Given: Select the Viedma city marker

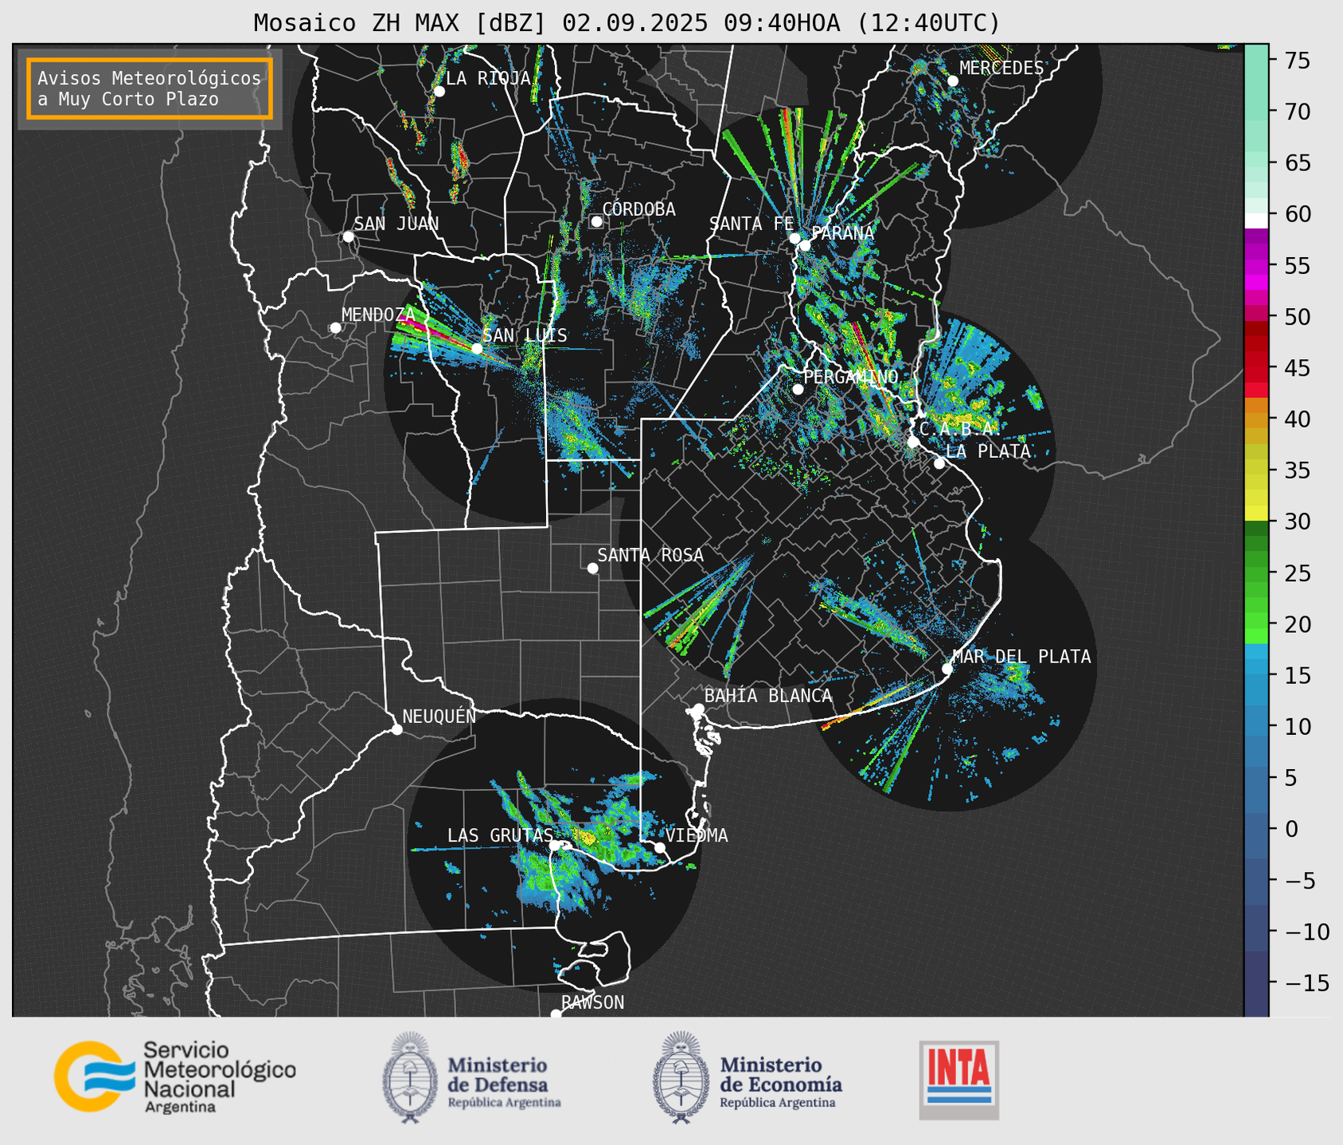Looking at the screenshot, I should tap(659, 847).
